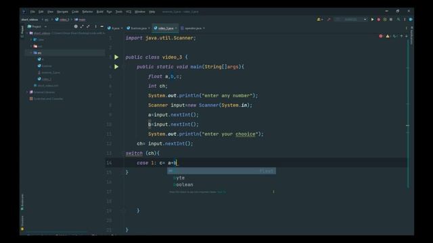The height and width of the screenshot is (243, 433).
Task: Expand External Libraries node
Action: pos(27,92)
